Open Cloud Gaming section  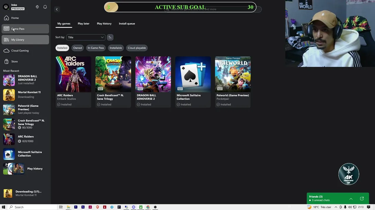(25, 50)
